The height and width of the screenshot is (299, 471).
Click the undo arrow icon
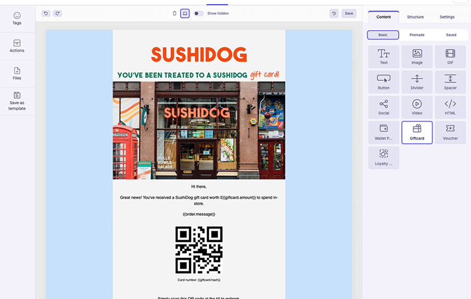tap(46, 14)
